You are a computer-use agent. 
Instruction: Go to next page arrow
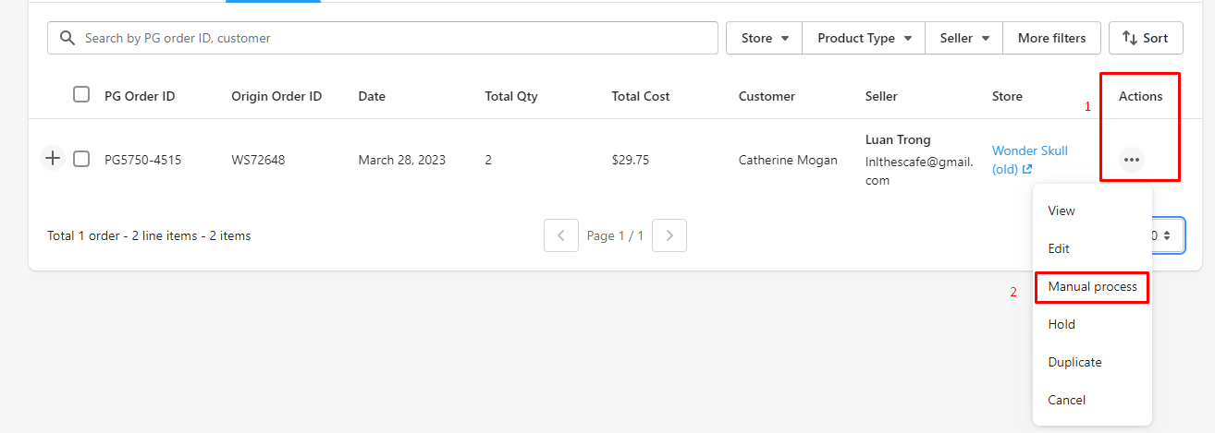(x=669, y=235)
